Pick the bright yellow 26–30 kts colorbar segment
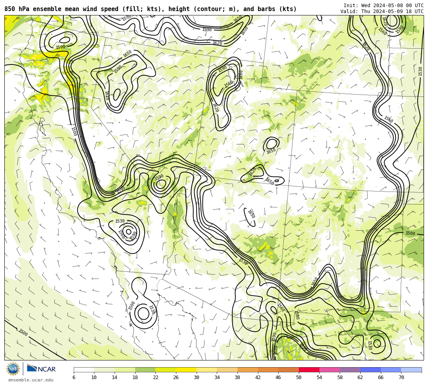This screenshot has height=385, width=428. coord(186,370)
